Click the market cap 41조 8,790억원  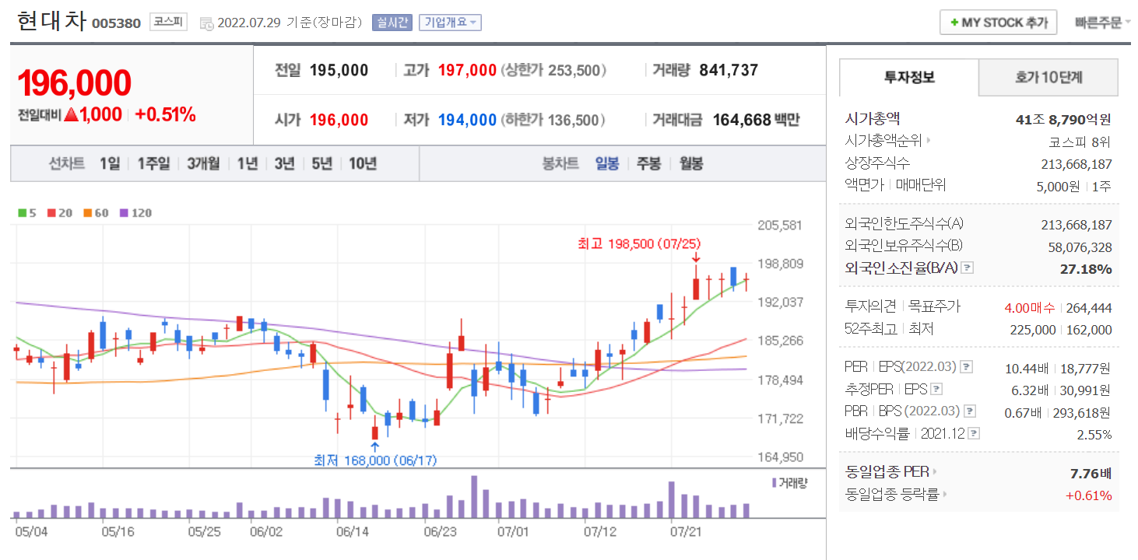1064,120
